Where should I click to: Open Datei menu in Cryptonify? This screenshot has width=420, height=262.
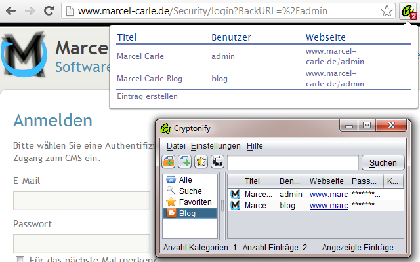coord(176,146)
